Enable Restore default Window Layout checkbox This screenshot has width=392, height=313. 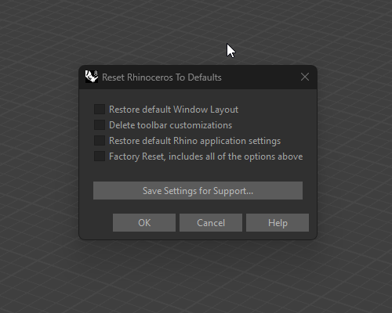pyautogui.click(x=100, y=110)
